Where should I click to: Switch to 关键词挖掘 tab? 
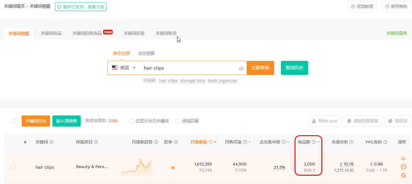tap(19, 33)
